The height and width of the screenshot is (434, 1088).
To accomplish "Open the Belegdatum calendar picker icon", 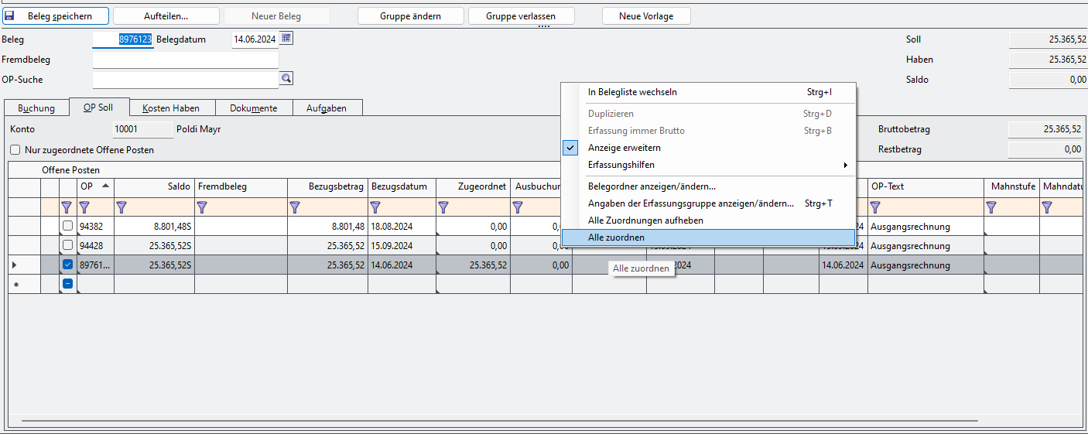I will (x=286, y=38).
